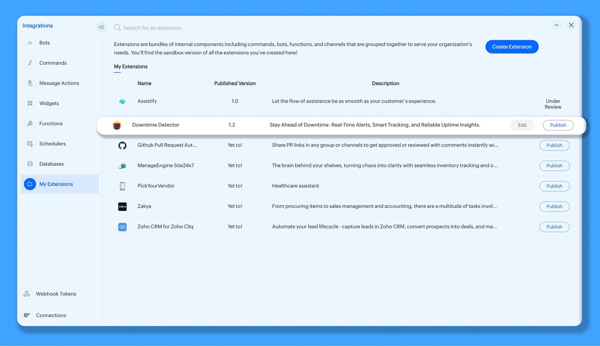Select Zoho CRM for Zoho Cliq name
Viewport: 600px width, 346px height.
click(165, 227)
